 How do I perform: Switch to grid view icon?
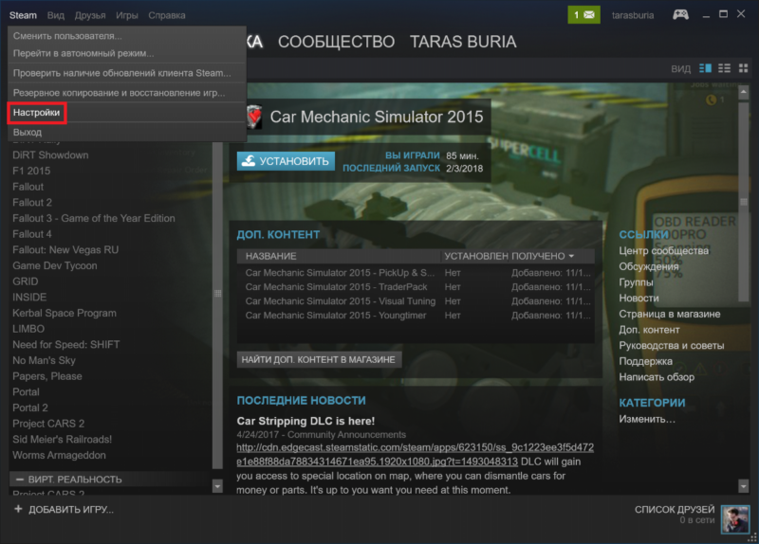[743, 68]
